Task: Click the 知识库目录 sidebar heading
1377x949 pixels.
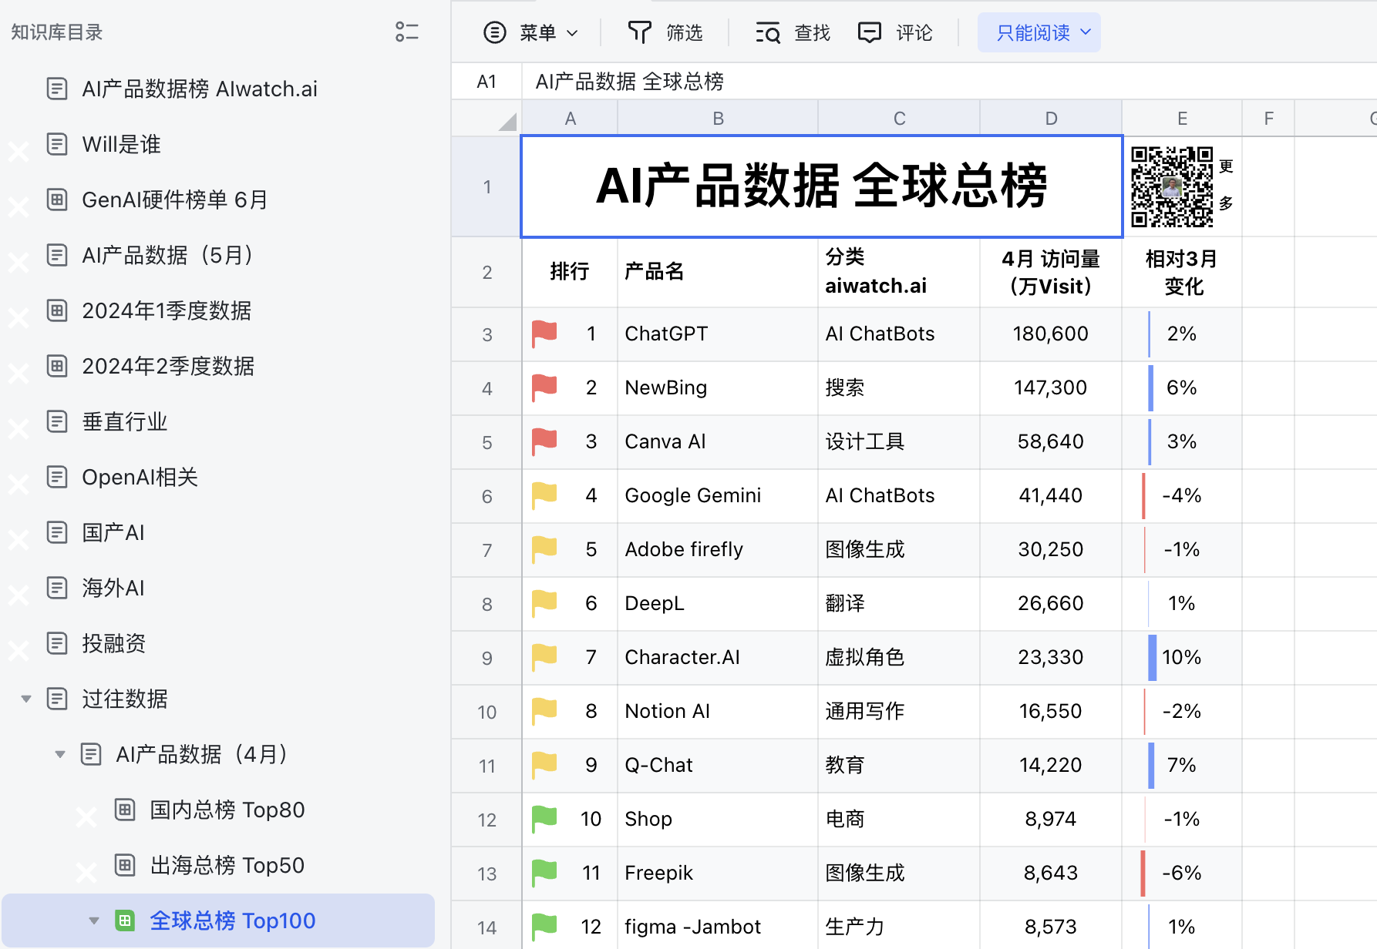Action: point(57,32)
